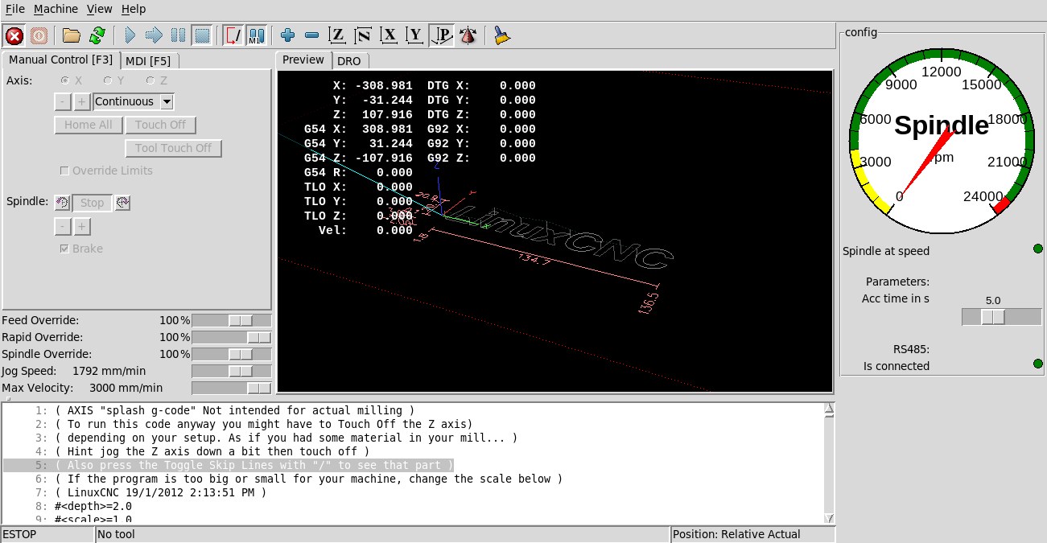Click the Touch Off button
Image resolution: width=1047 pixels, height=543 pixels.
click(x=161, y=125)
